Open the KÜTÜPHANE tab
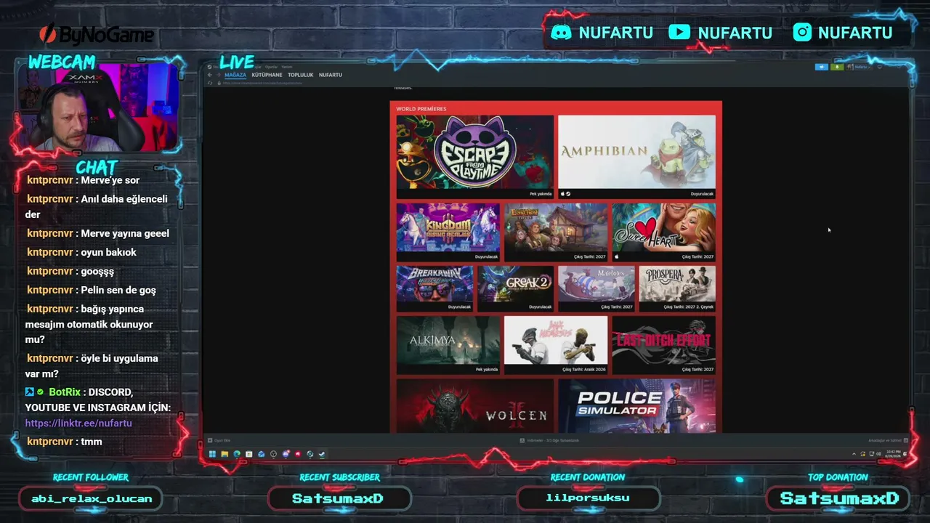Image resolution: width=930 pixels, height=523 pixels. tap(267, 75)
